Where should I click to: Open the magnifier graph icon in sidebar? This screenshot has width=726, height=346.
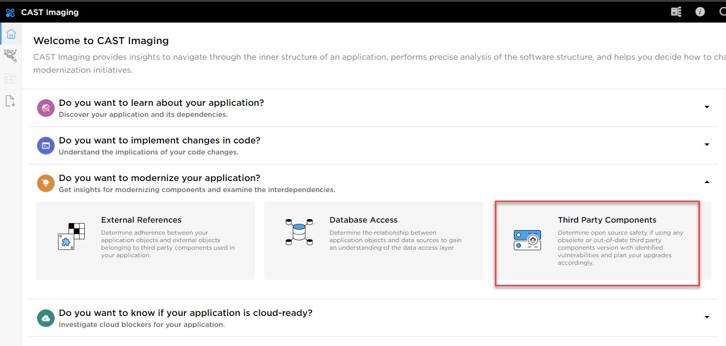tap(11, 55)
